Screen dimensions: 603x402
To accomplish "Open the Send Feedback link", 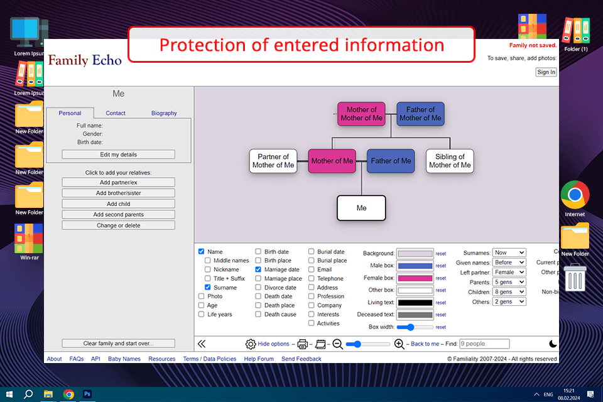I will point(301,359).
